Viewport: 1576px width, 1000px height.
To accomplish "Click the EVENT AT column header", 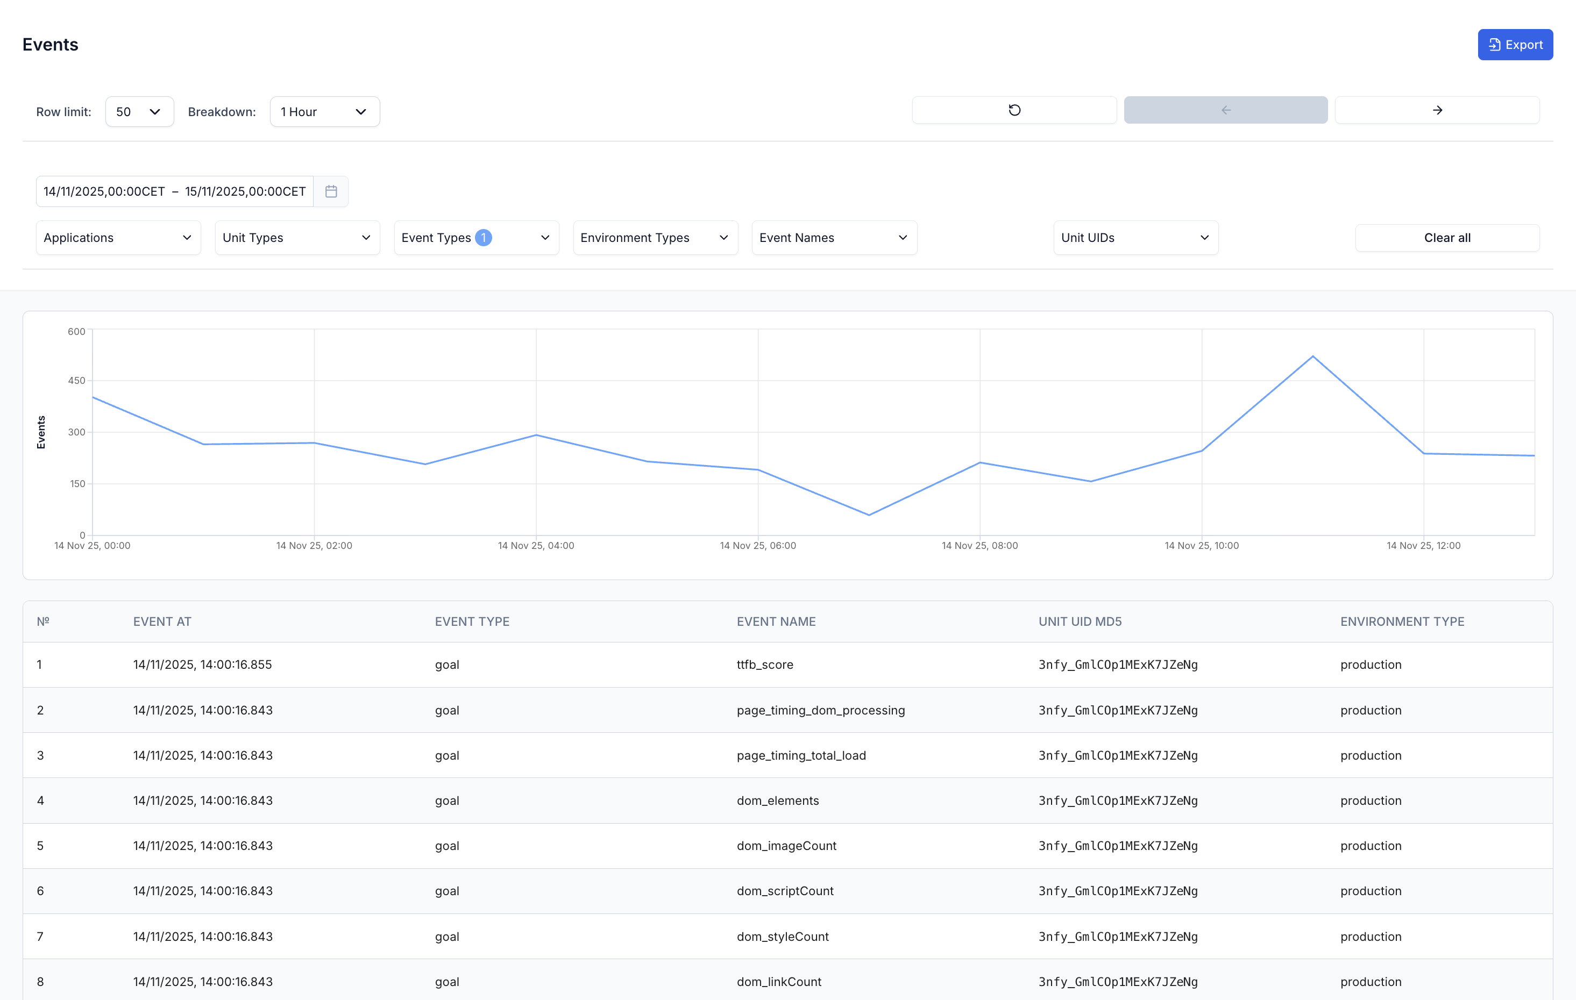I will [x=162, y=622].
